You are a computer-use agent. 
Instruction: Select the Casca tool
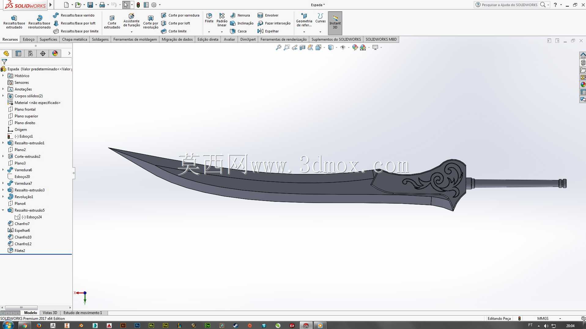pyautogui.click(x=238, y=31)
